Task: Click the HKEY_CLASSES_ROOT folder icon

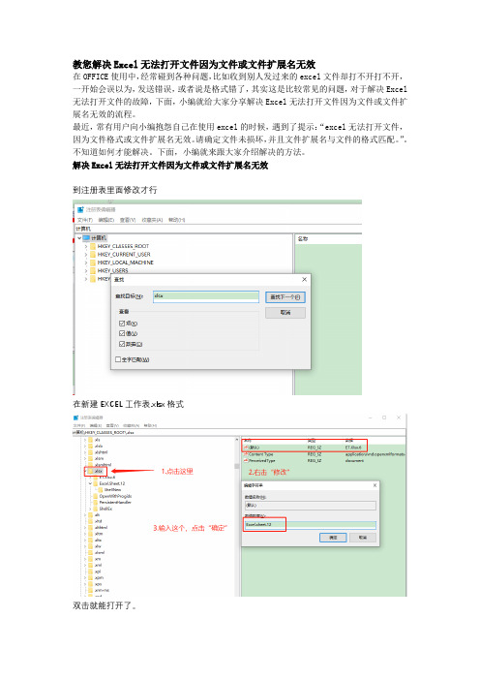Action: [x=93, y=246]
